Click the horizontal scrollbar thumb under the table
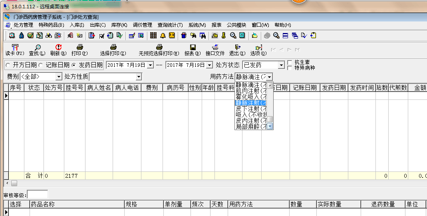The image size is (427, 216). [14, 183]
